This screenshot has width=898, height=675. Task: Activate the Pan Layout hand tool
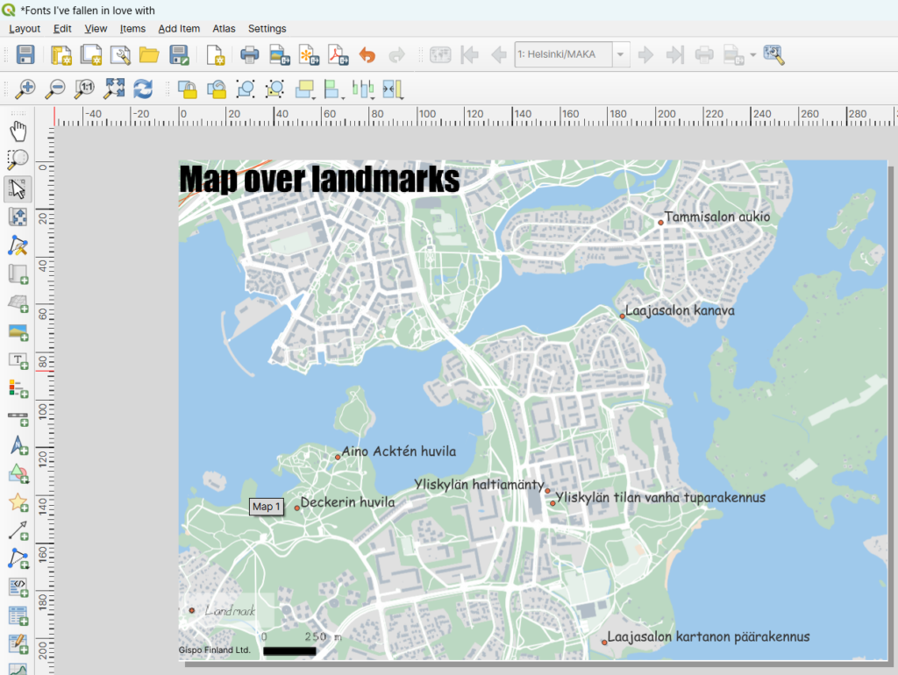(x=18, y=131)
